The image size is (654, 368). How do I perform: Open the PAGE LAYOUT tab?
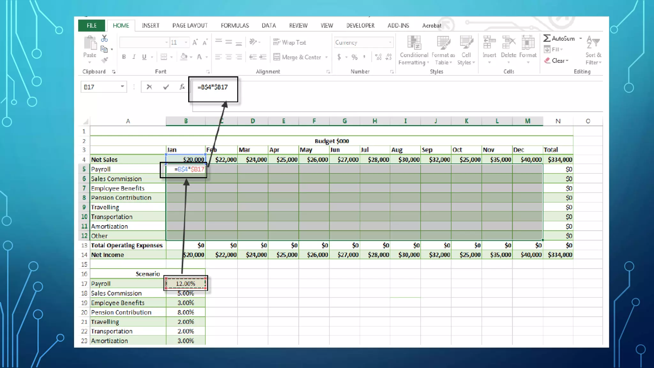tap(190, 26)
